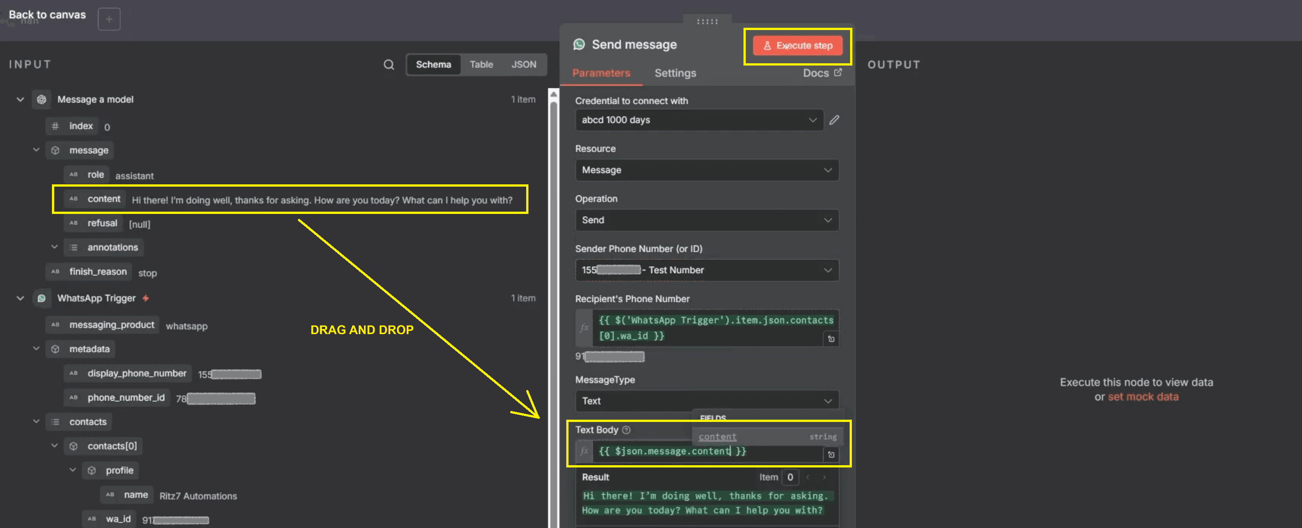This screenshot has width=1302, height=528.
Task: Click the WhatsApp icon in Send message header
Action: tap(579, 45)
